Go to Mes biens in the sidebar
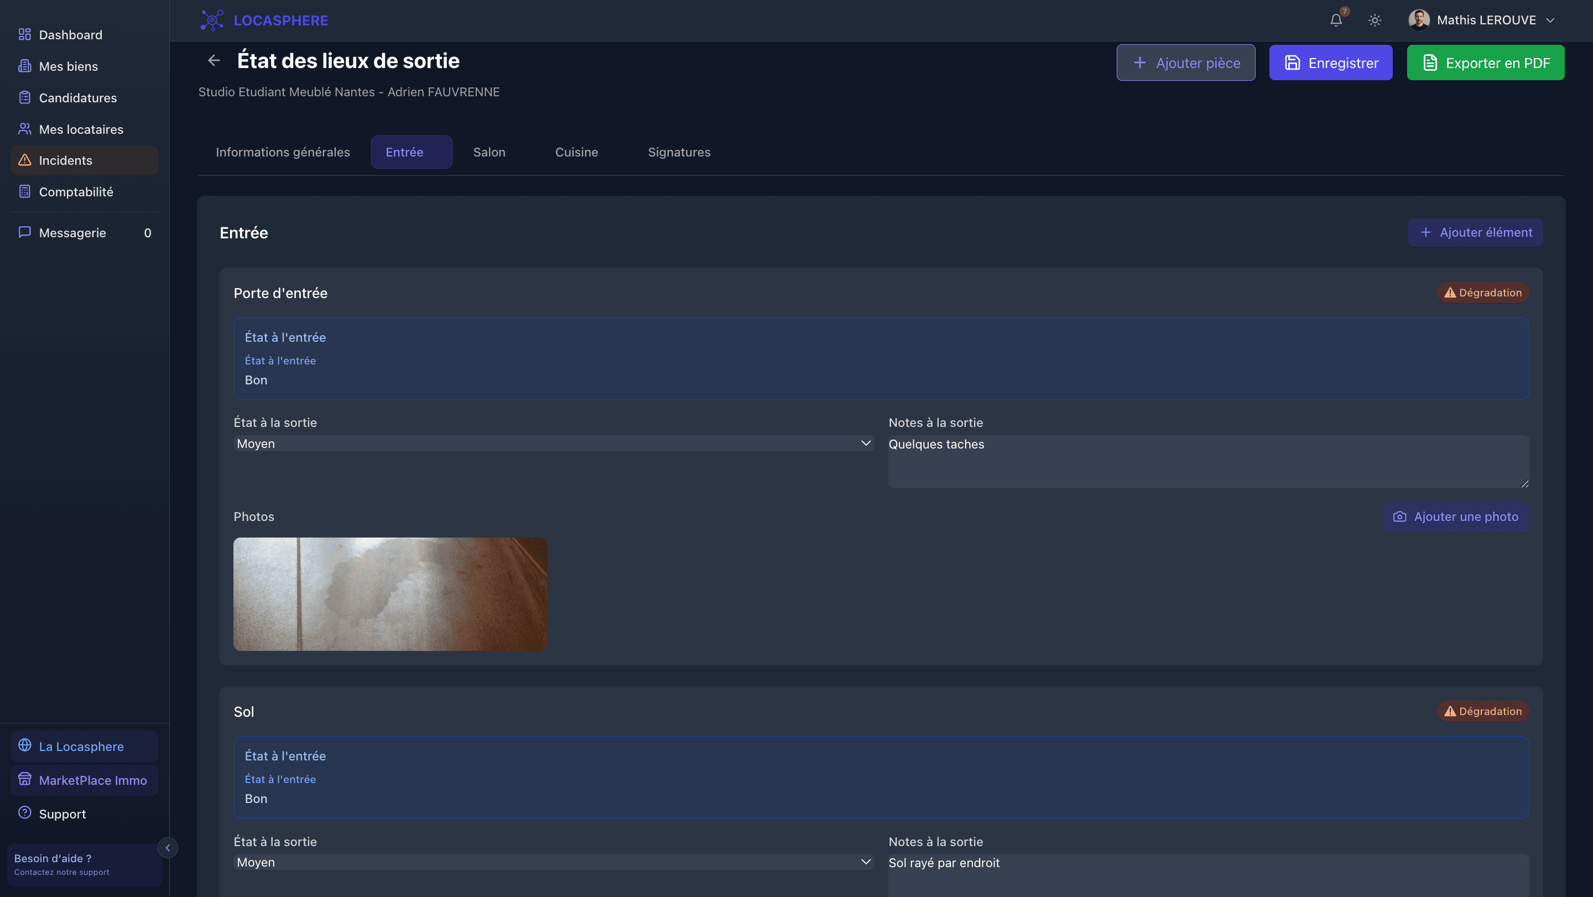Screen dimensions: 1593x897 click(68, 66)
